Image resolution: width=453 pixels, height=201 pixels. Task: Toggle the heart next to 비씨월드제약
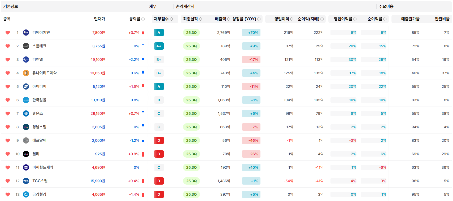[8, 167]
